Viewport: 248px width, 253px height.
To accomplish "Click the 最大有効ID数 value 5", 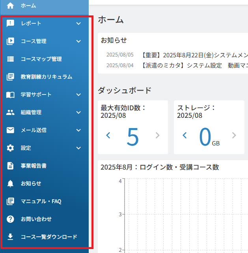I will pyautogui.click(x=132, y=137).
